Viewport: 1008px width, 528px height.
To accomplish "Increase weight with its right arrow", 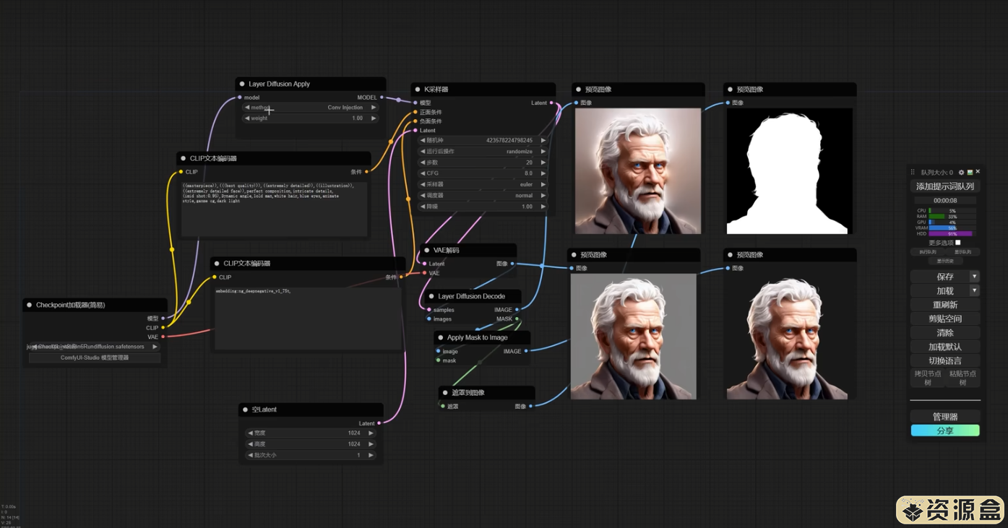I will pos(374,118).
